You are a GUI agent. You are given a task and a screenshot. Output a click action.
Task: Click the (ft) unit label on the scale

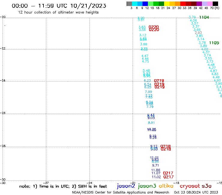217,8
